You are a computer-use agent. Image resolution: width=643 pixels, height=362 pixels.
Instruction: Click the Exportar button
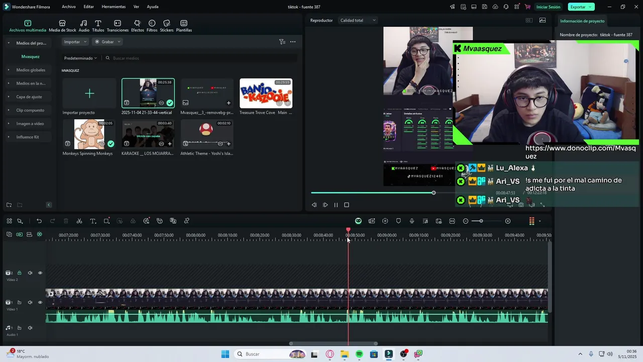point(581,7)
